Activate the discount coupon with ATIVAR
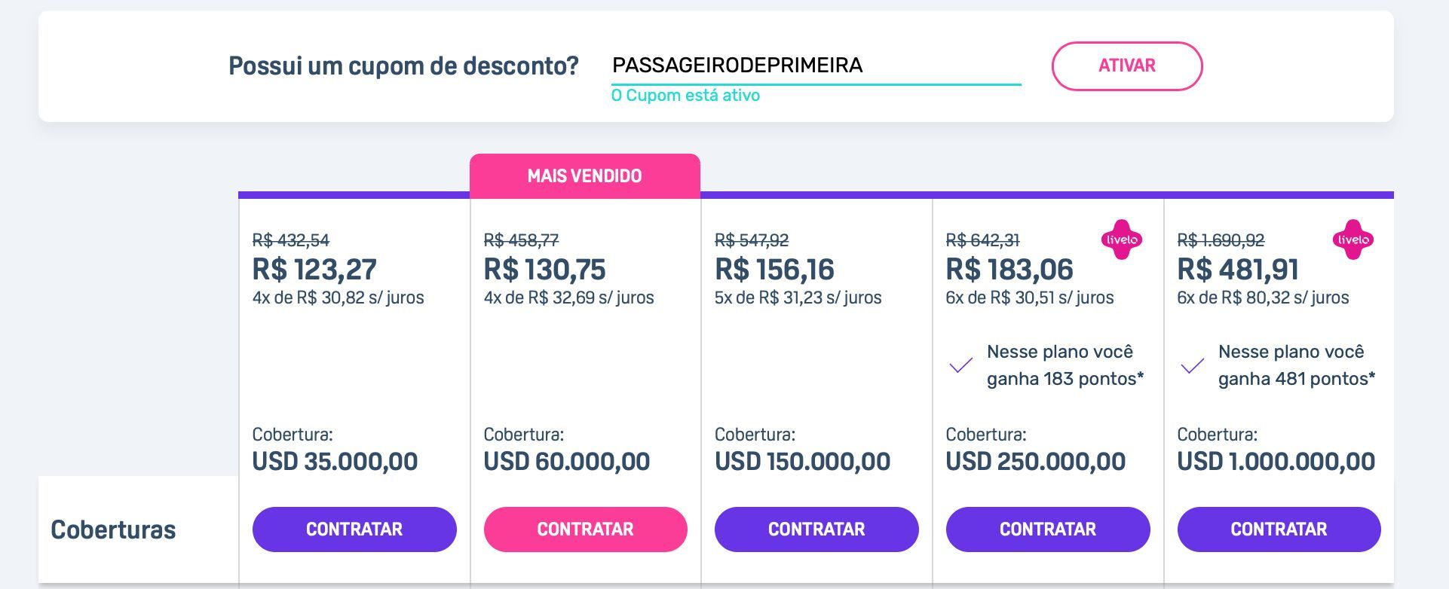 point(1126,66)
